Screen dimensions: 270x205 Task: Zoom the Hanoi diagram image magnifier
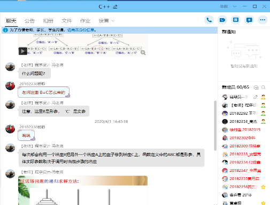click(143, 52)
